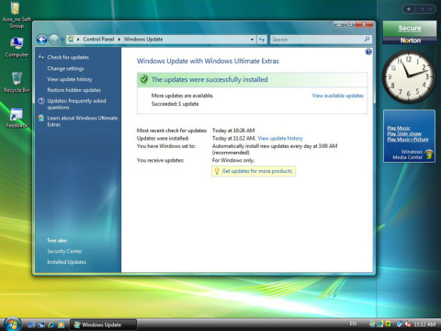Click 'Most recent check for updates:' label
Image resolution: width=441 pixels, height=331 pixels.
(x=172, y=131)
